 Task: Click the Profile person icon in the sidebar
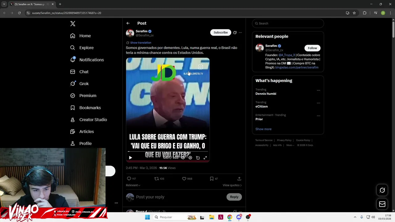pyautogui.click(x=73, y=143)
